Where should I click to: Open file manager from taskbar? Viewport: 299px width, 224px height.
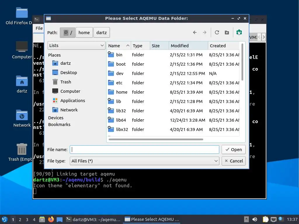42,219
